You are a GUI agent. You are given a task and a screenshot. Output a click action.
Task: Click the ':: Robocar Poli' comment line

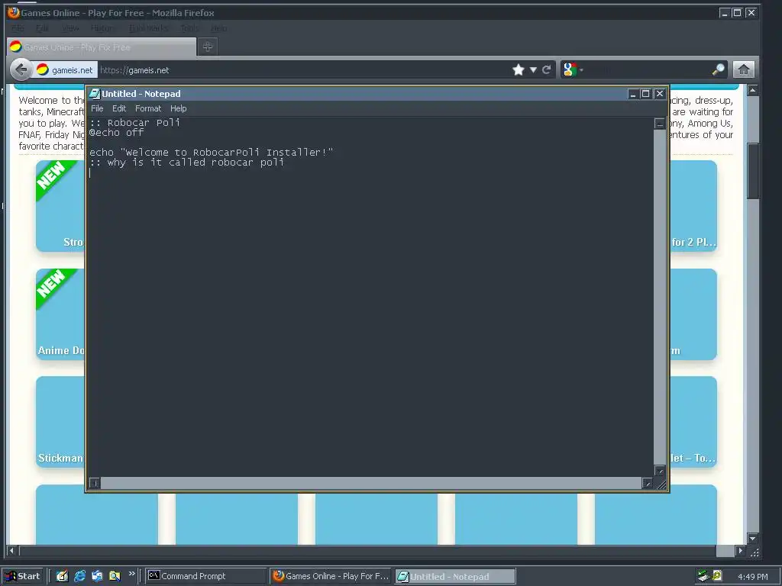134,123
